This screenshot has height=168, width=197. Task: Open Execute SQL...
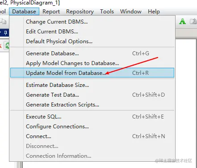pos(92,117)
